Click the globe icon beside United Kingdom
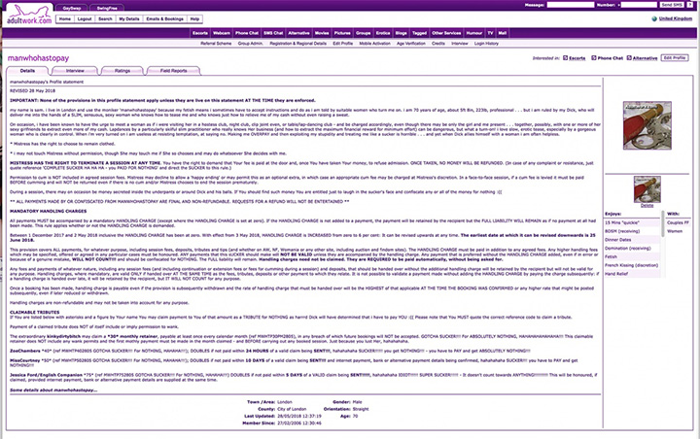The height and width of the screenshot is (439, 700). [654, 18]
